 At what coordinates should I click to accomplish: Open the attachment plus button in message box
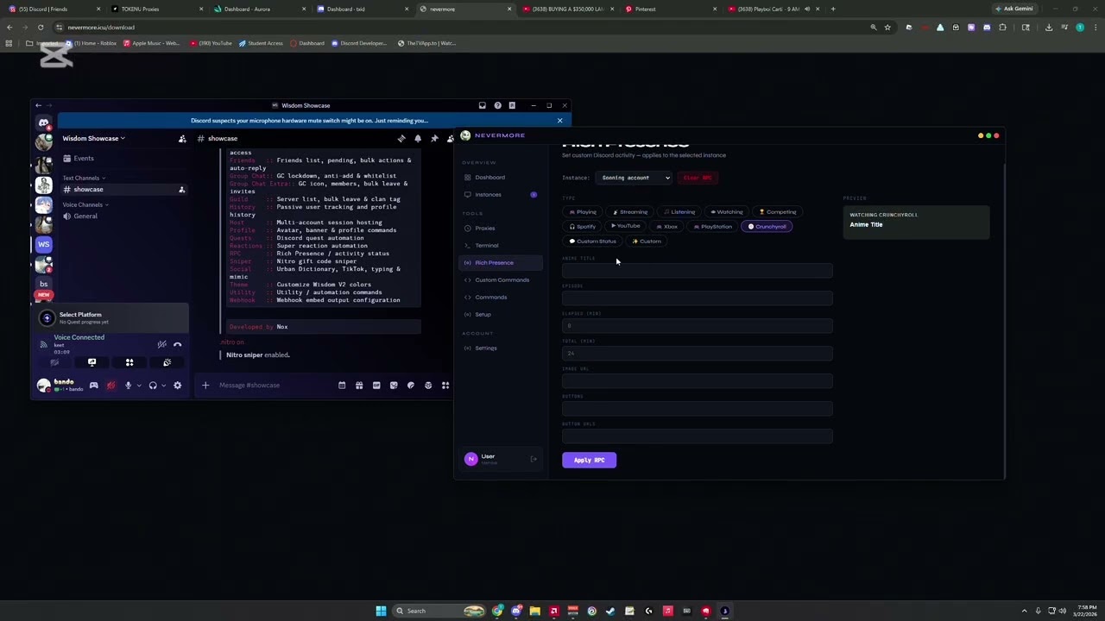(x=205, y=386)
